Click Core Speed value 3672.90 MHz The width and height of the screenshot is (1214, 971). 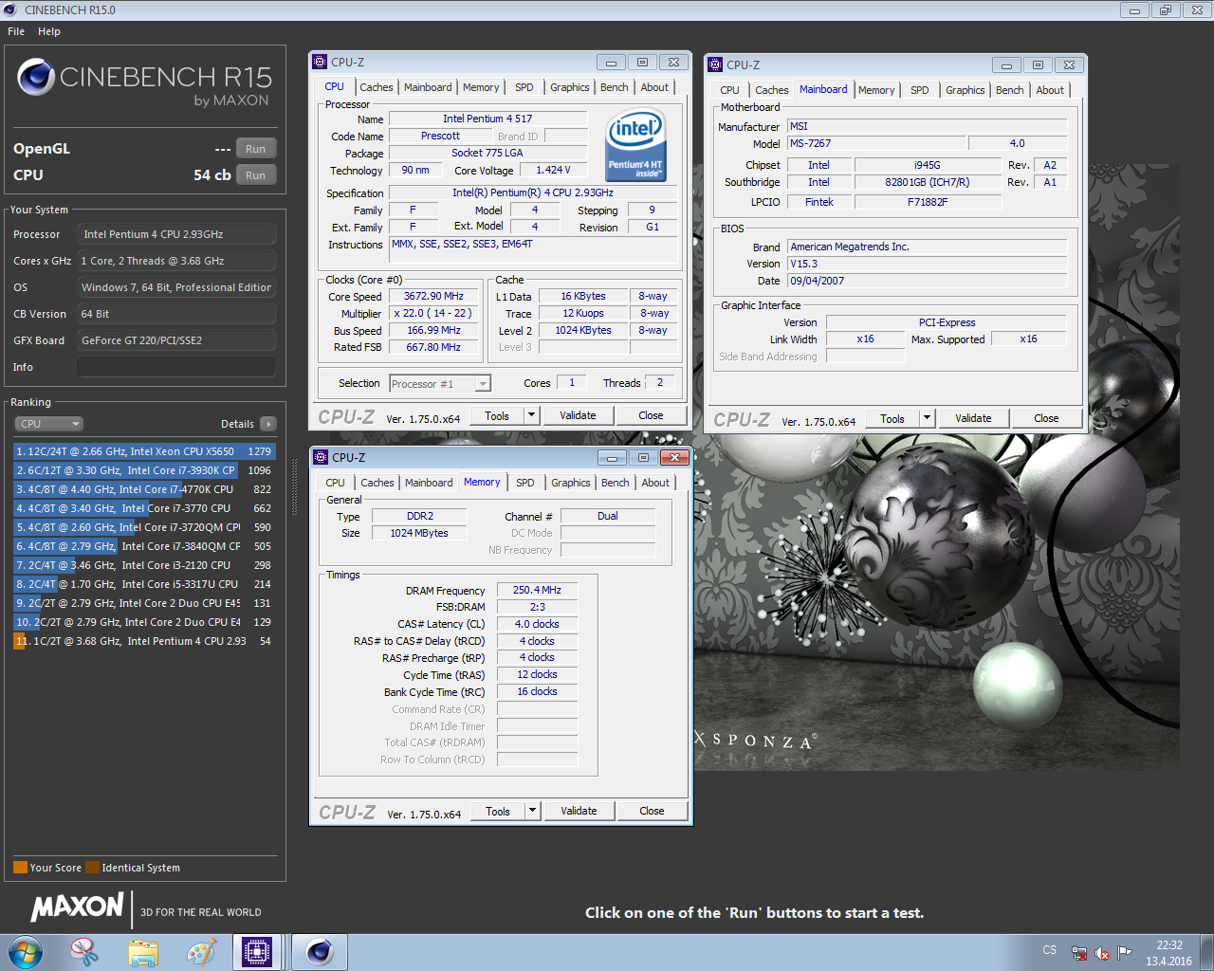(433, 296)
